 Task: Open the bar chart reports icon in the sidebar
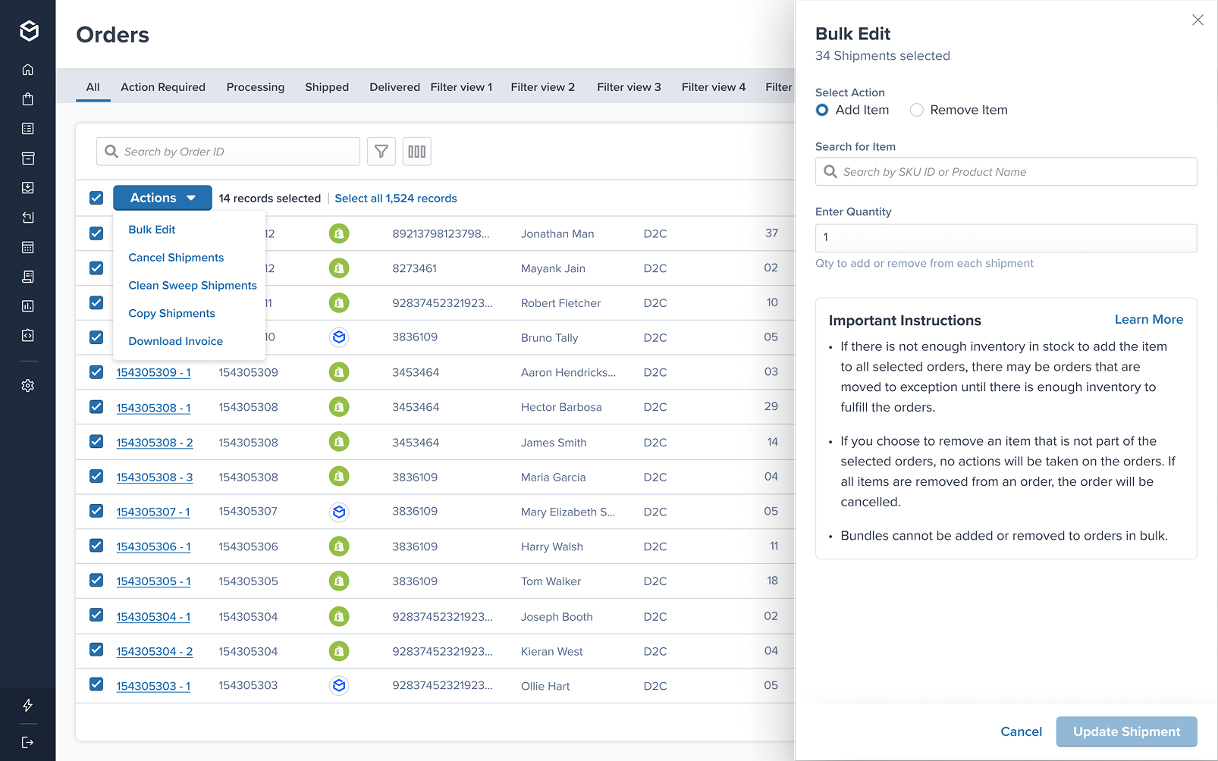tap(28, 306)
